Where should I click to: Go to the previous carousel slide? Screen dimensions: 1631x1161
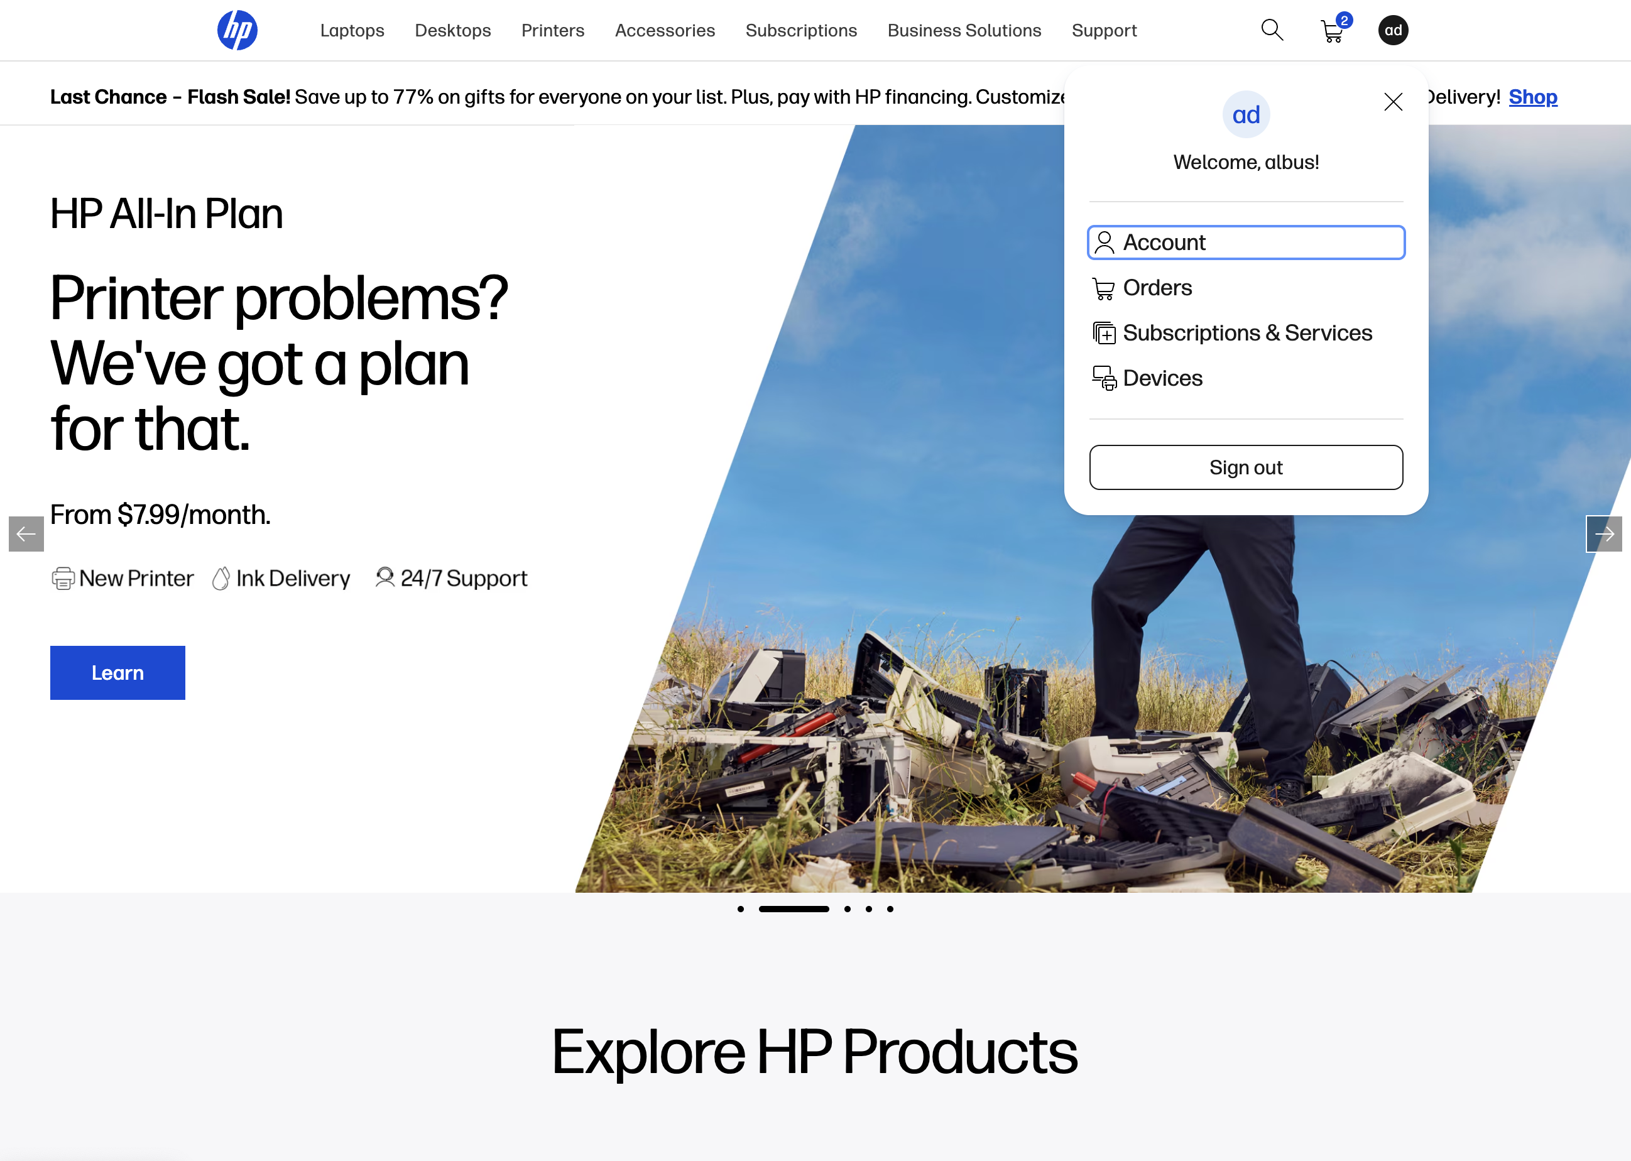point(26,534)
